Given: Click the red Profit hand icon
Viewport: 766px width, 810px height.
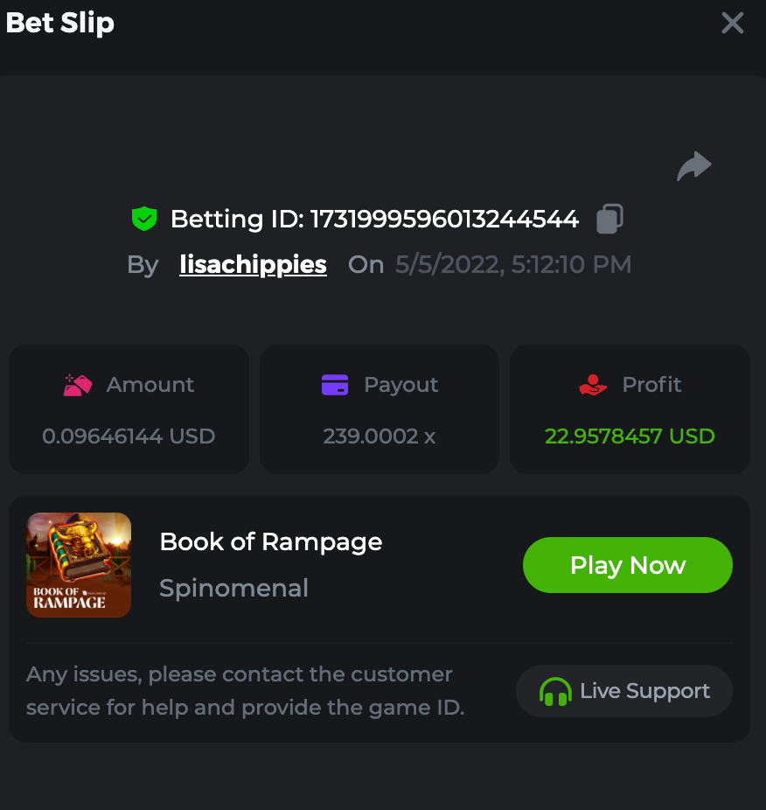Looking at the screenshot, I should click(593, 385).
